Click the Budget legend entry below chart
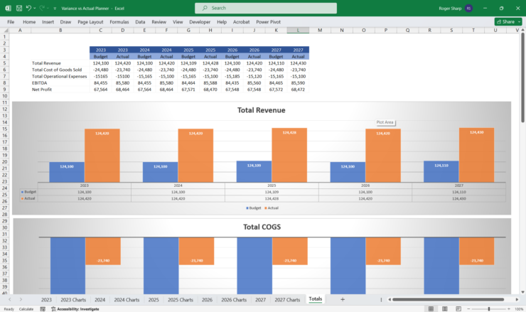Viewport: 526px width, 312px height. click(253, 208)
